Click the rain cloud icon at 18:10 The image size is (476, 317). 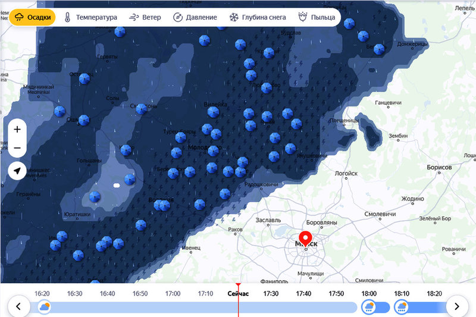click(x=401, y=307)
